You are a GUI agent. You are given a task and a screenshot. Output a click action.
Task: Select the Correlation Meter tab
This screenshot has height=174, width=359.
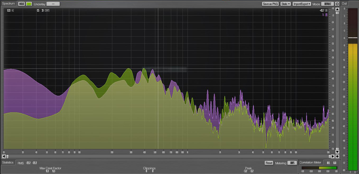[310, 162]
